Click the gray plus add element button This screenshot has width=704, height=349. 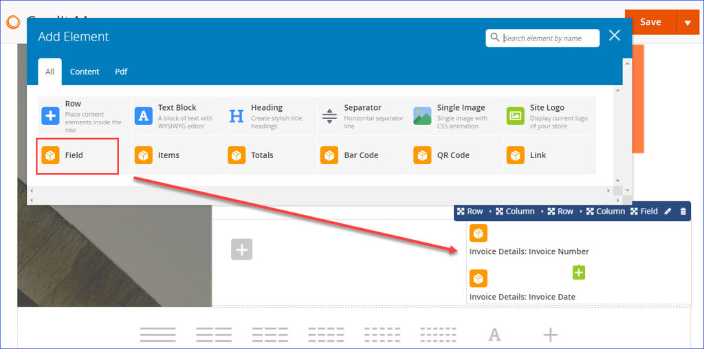click(x=241, y=249)
